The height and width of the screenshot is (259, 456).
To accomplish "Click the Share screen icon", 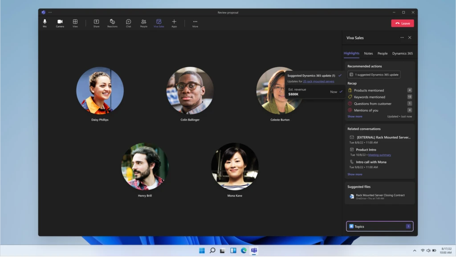I will [96, 22].
